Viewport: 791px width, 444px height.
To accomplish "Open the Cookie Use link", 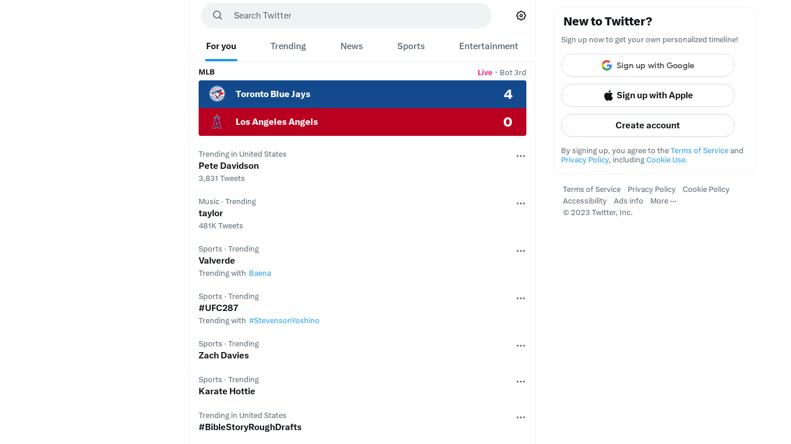I will point(667,160).
